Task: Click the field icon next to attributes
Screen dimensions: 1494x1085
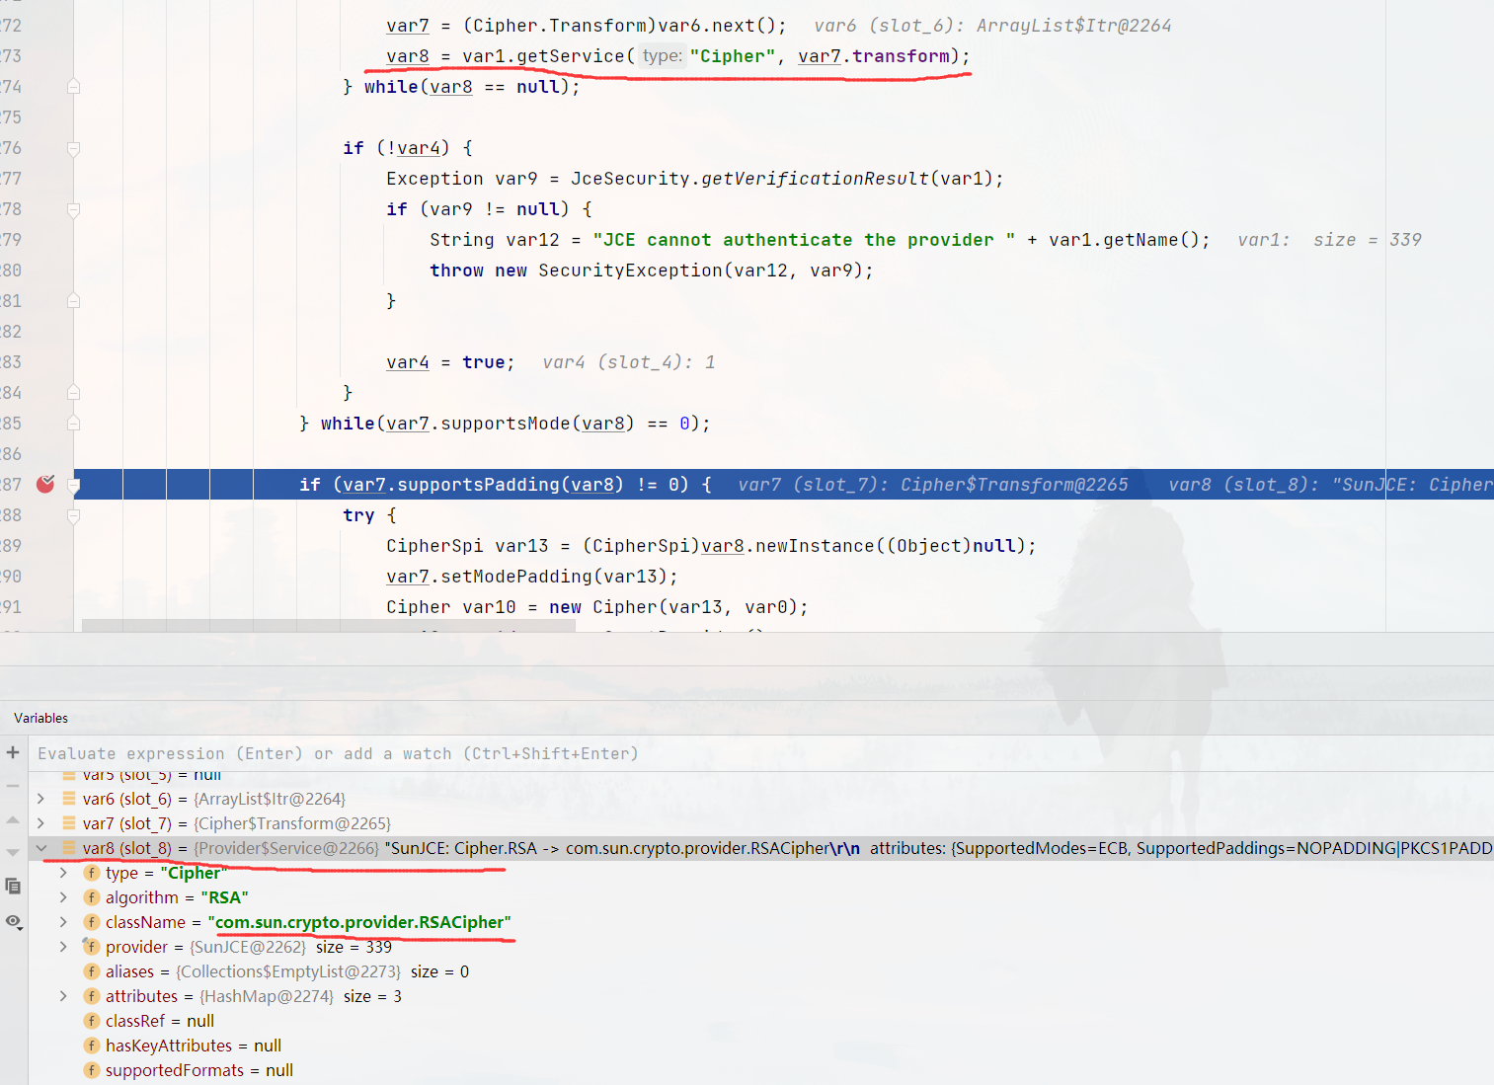Action: click(92, 996)
